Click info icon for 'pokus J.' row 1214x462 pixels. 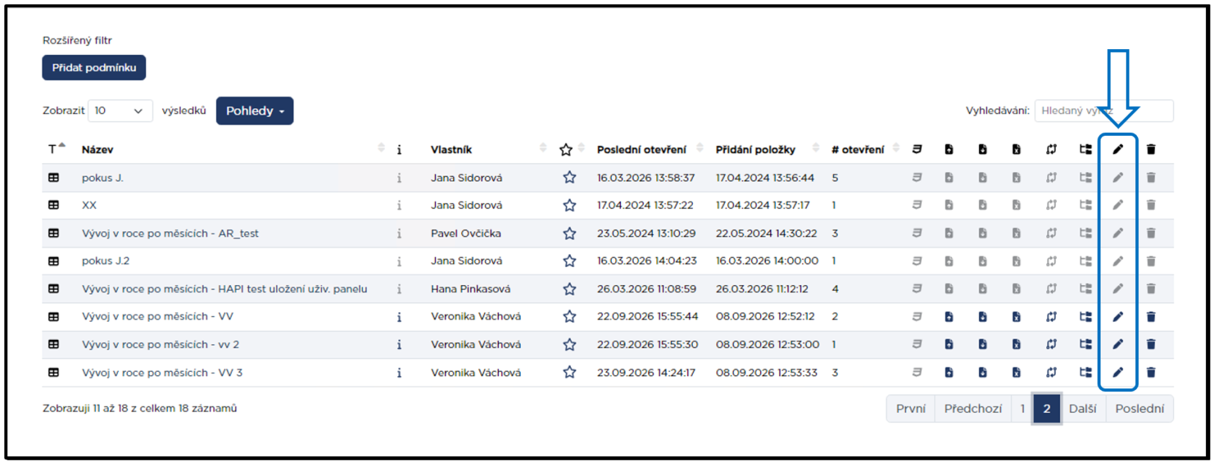coord(399,178)
